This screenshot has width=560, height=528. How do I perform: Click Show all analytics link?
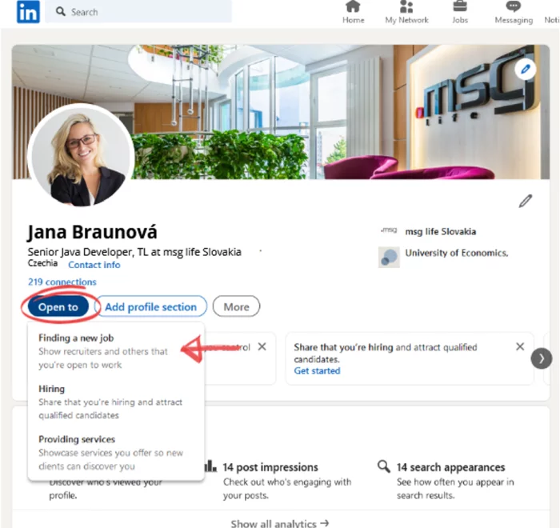280,523
